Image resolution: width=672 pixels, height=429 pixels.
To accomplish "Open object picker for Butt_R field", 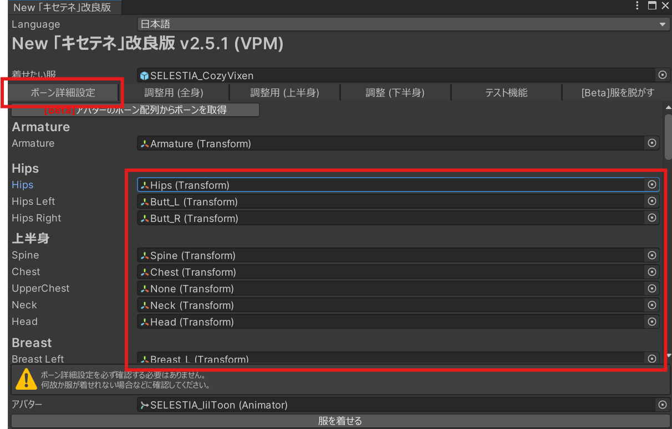I will point(652,218).
